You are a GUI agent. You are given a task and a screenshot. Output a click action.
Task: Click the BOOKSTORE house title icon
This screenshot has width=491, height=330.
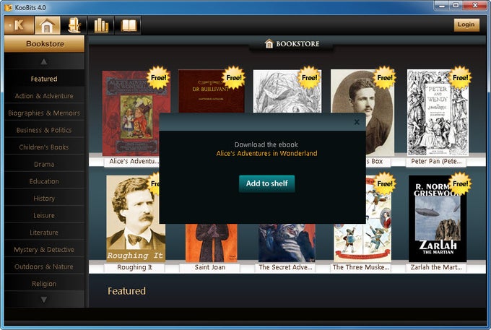click(269, 43)
